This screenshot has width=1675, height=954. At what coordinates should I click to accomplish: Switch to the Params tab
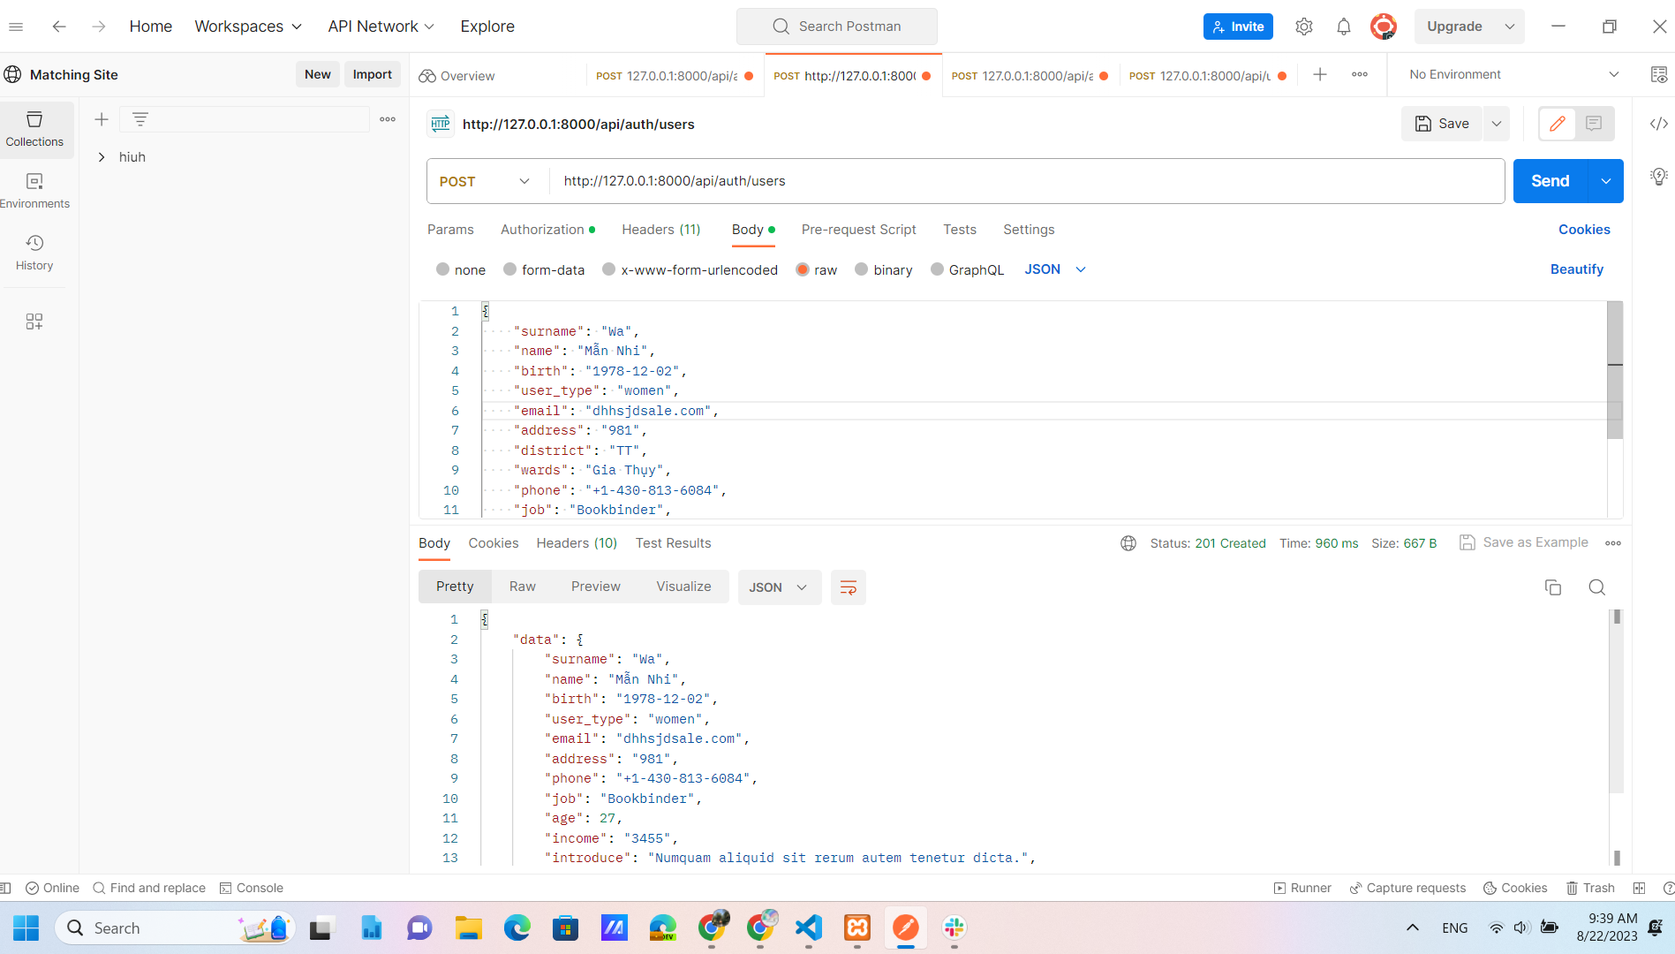(450, 230)
